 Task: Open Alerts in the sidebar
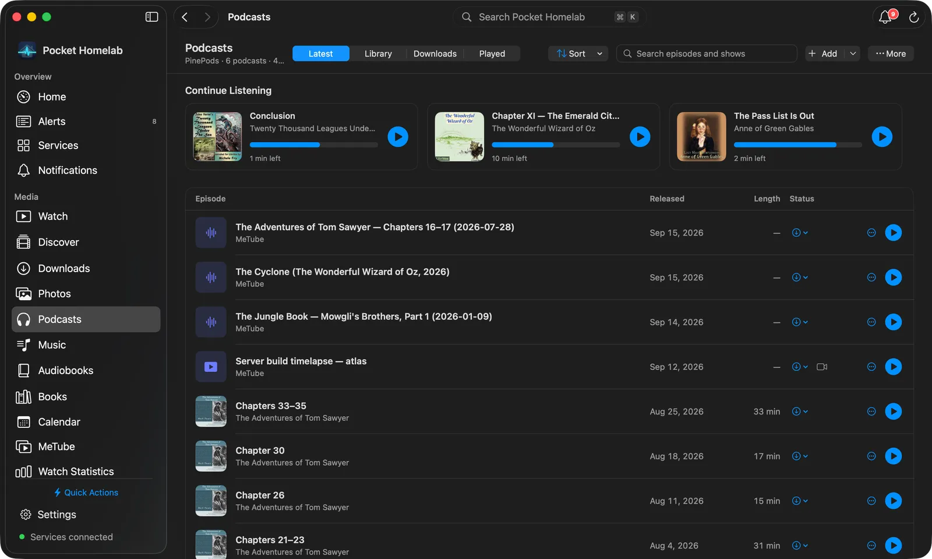86,121
